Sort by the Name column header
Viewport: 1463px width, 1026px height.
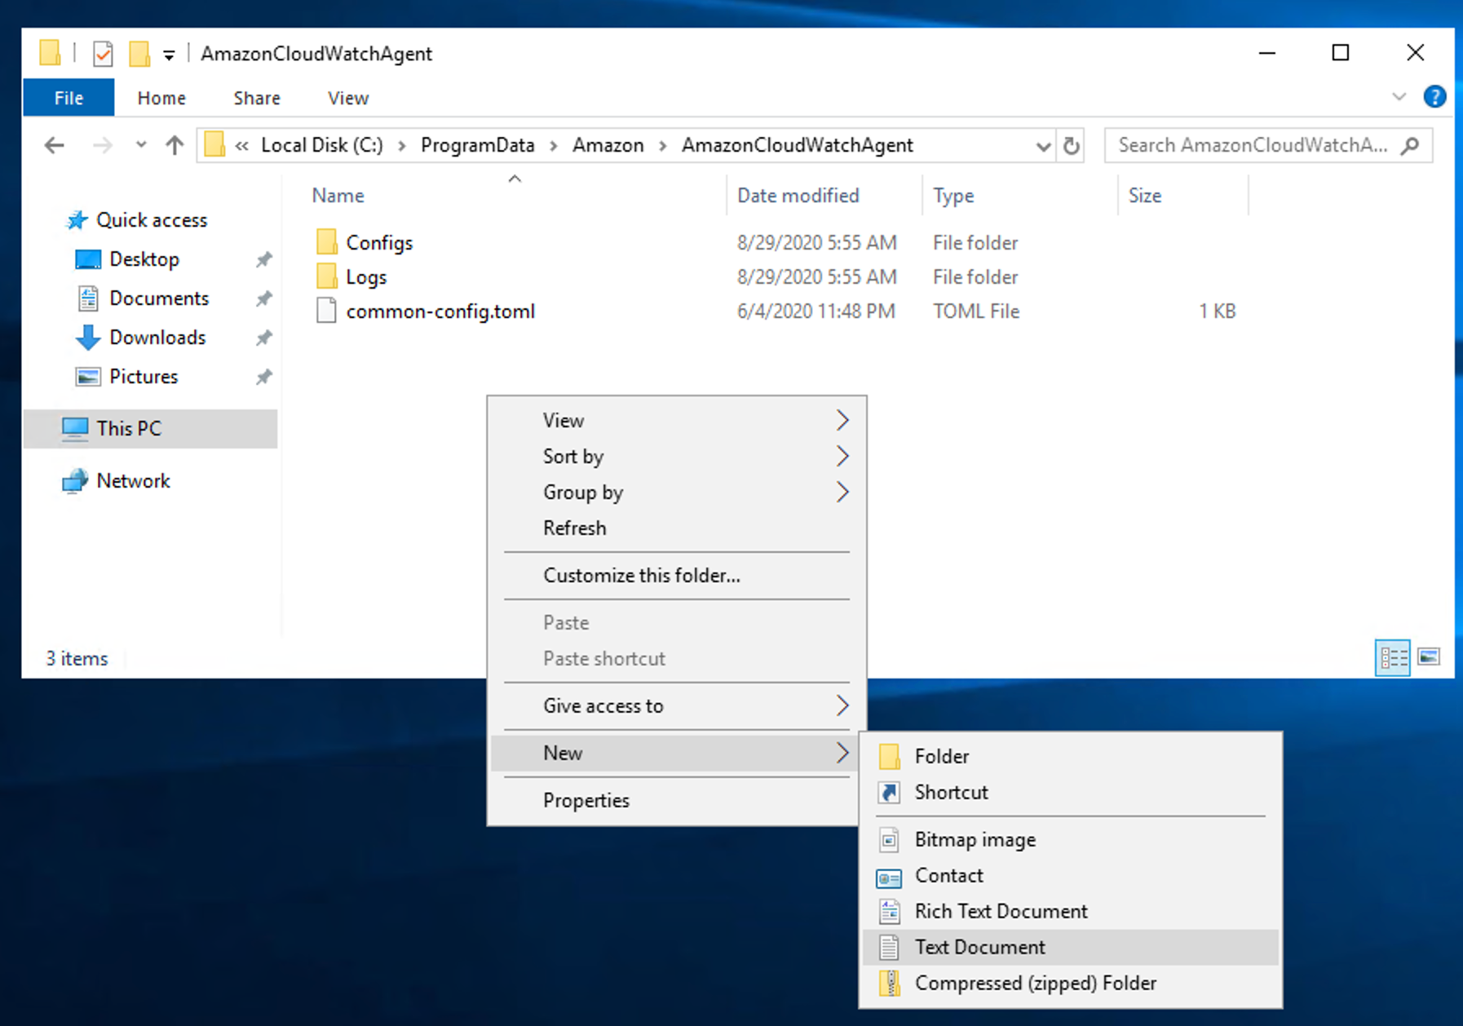point(338,196)
